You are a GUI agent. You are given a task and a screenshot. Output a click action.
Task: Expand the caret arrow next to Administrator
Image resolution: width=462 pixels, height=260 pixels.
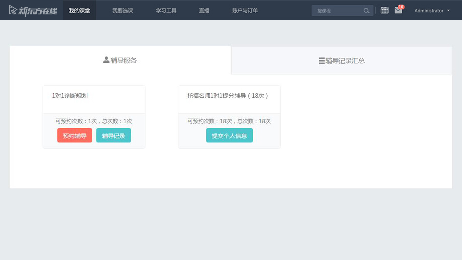click(x=448, y=11)
